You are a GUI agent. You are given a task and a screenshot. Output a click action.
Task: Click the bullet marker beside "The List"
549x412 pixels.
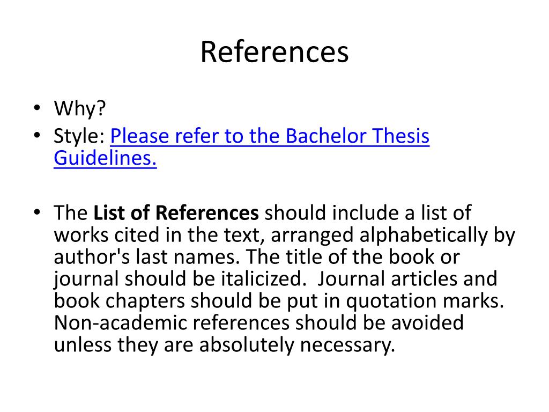tap(37, 211)
